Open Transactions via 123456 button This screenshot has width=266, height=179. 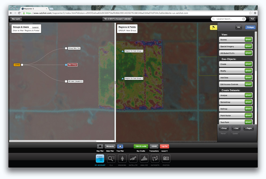154,146
